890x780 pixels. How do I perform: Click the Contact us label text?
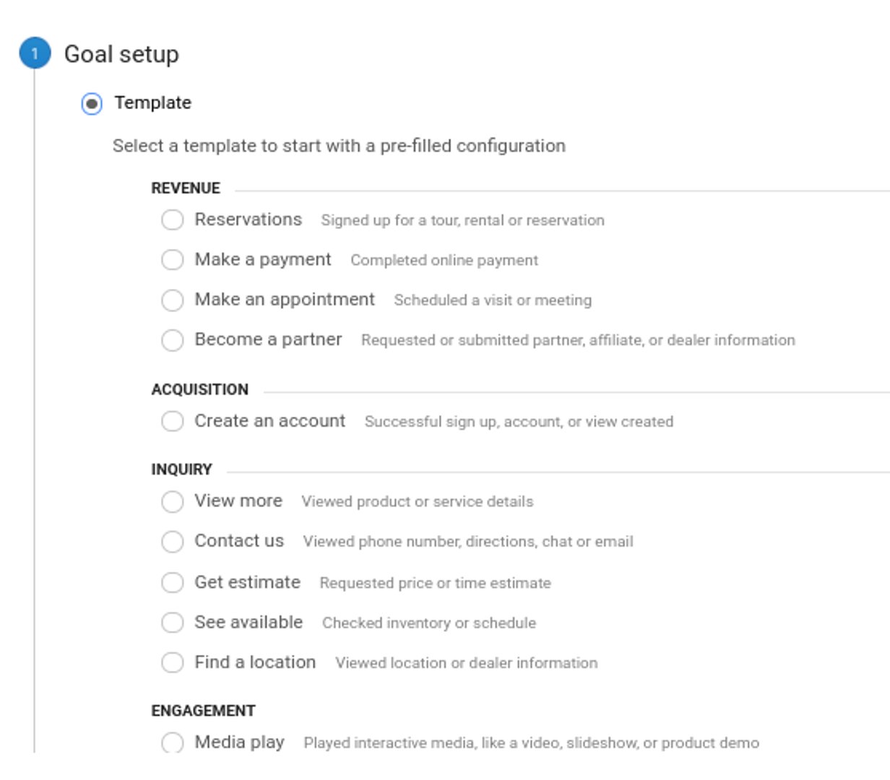(239, 541)
